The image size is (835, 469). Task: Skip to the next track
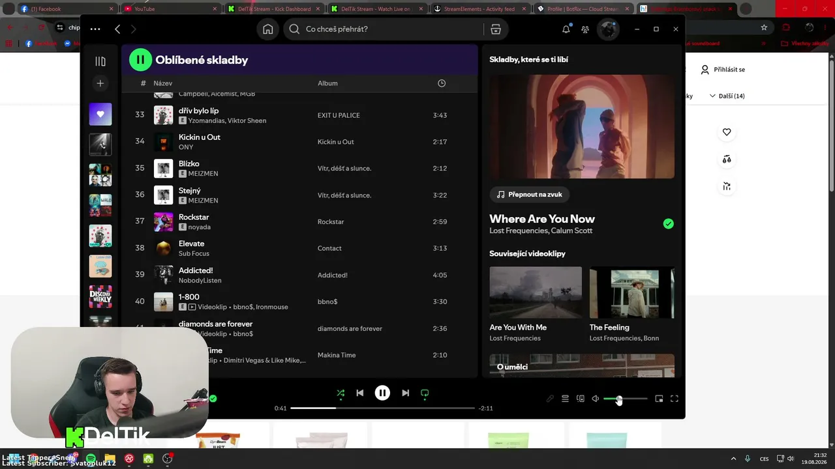(x=405, y=393)
